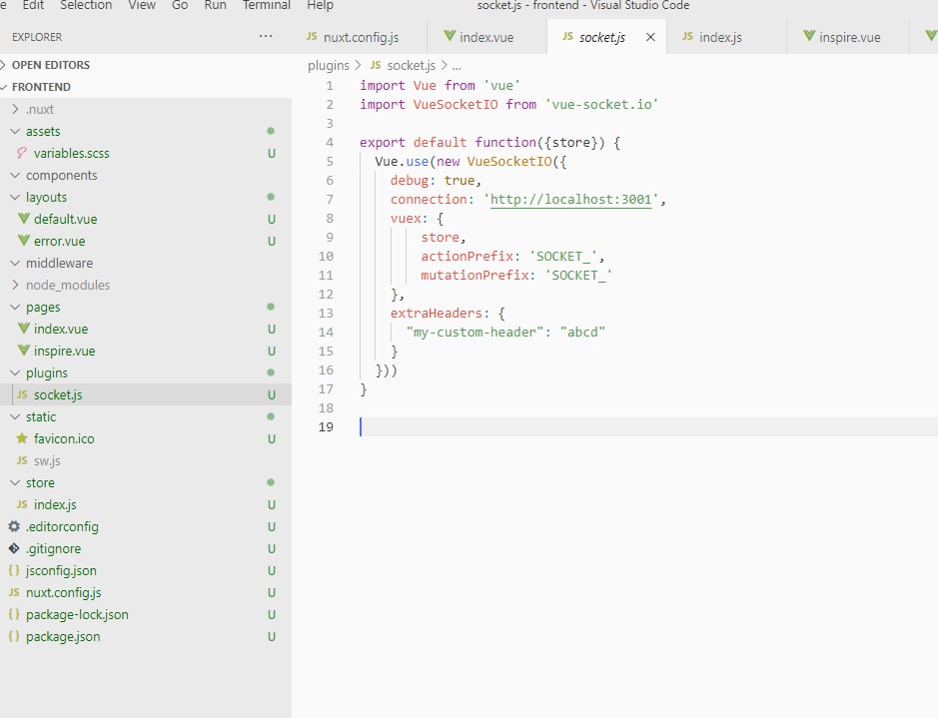The height and width of the screenshot is (718, 938).
Task: Close the socket.js editor tab
Action: (x=650, y=37)
